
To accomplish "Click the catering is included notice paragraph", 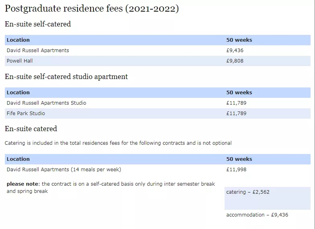I will [x=118, y=143].
